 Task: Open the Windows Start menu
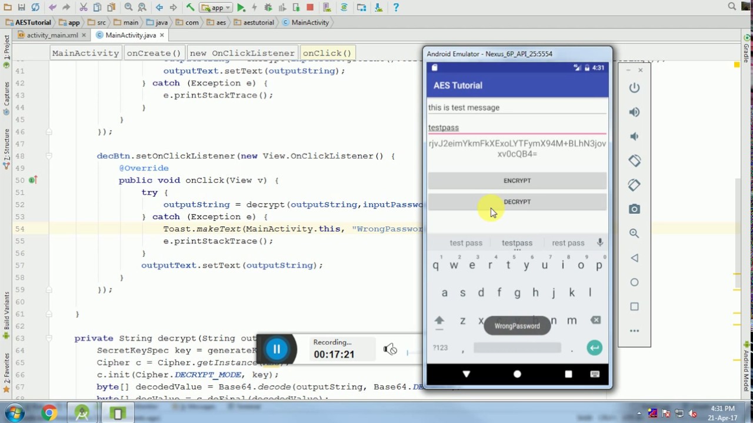(x=15, y=413)
